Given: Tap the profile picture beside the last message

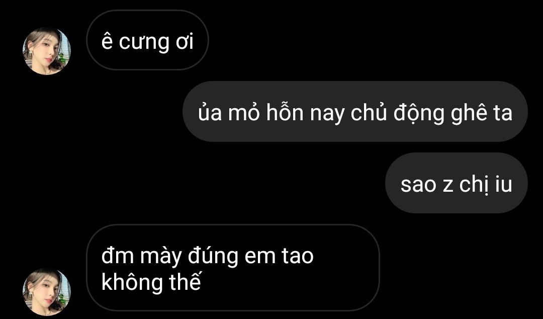Looking at the screenshot, I should 47,292.
